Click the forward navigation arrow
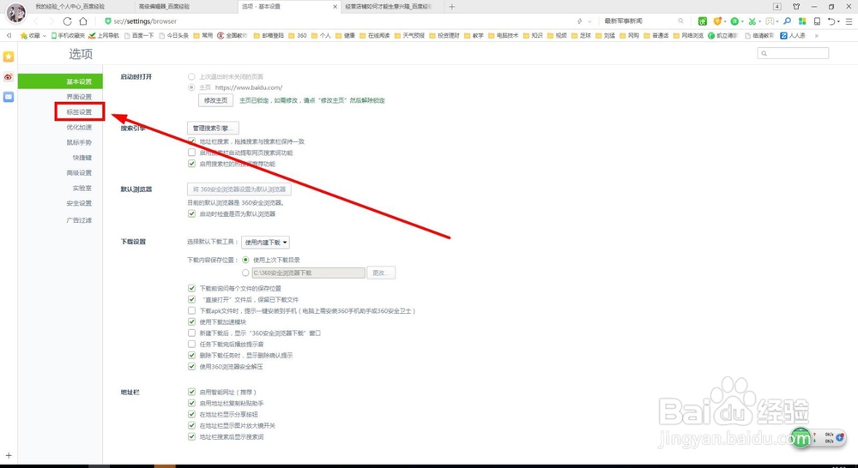 [51, 21]
